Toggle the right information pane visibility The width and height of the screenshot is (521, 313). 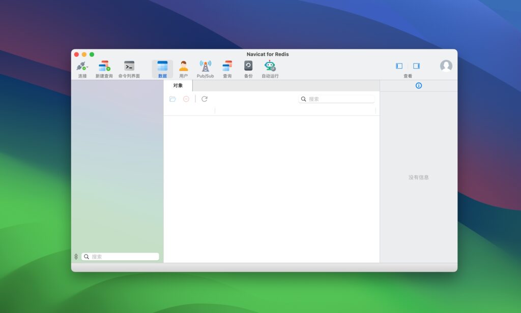pos(417,66)
